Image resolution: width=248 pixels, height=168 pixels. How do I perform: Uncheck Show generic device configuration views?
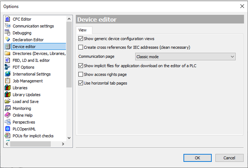[x=81, y=38]
